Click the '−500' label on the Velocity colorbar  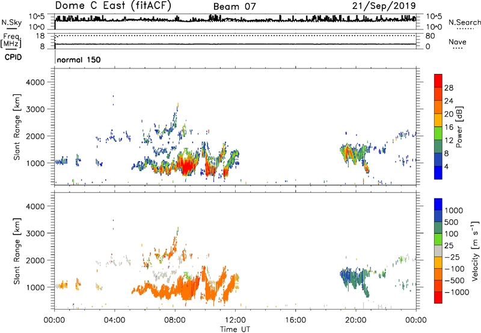[455, 281]
